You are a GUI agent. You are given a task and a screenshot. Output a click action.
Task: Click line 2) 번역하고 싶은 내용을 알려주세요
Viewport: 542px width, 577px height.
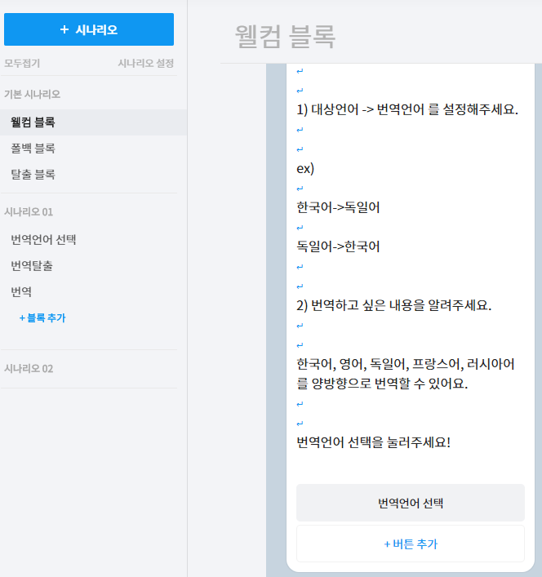[x=393, y=305]
